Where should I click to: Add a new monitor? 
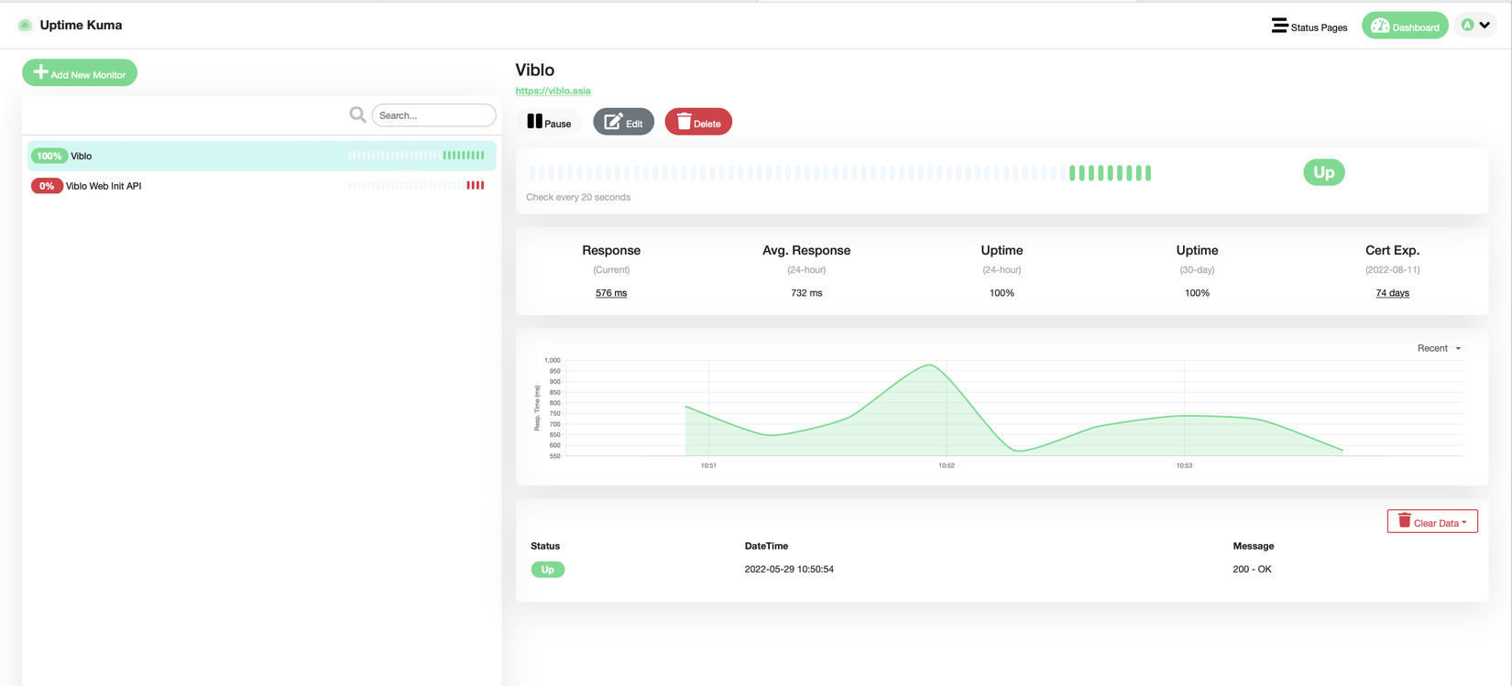coord(80,73)
